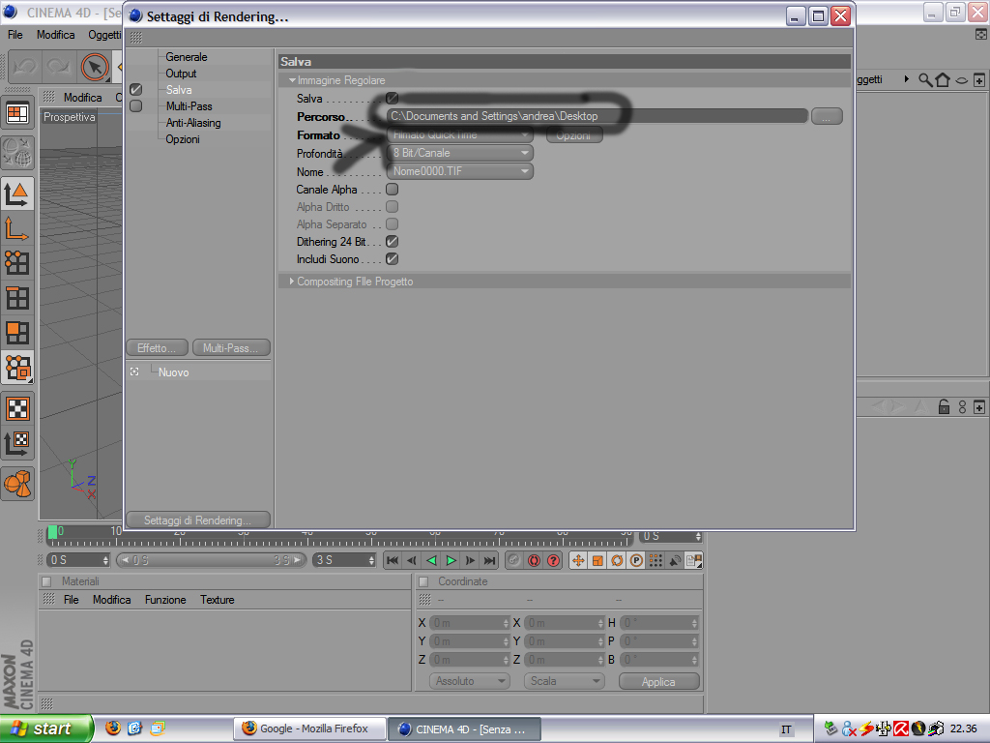Enable the Canale Alpha checkbox
Image resolution: width=990 pixels, height=743 pixels.
pos(393,189)
